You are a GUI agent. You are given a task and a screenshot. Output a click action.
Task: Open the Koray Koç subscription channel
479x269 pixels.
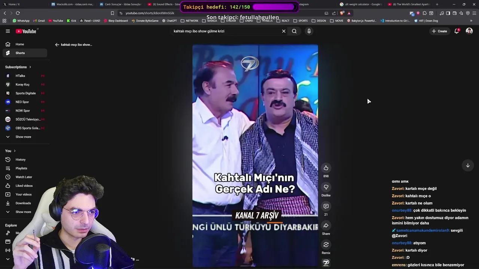(x=25, y=84)
